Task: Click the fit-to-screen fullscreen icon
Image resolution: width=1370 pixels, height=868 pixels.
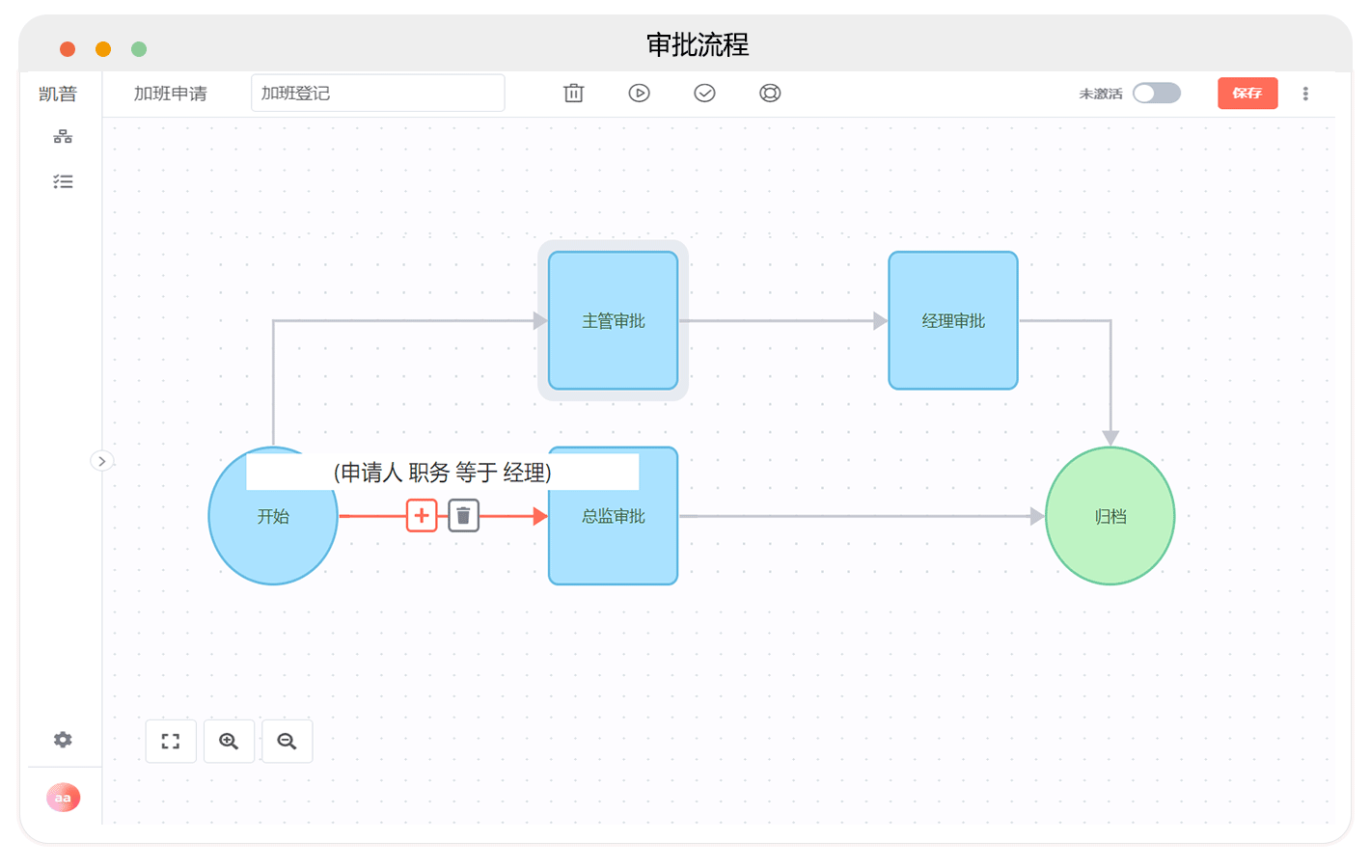Action: [x=171, y=741]
